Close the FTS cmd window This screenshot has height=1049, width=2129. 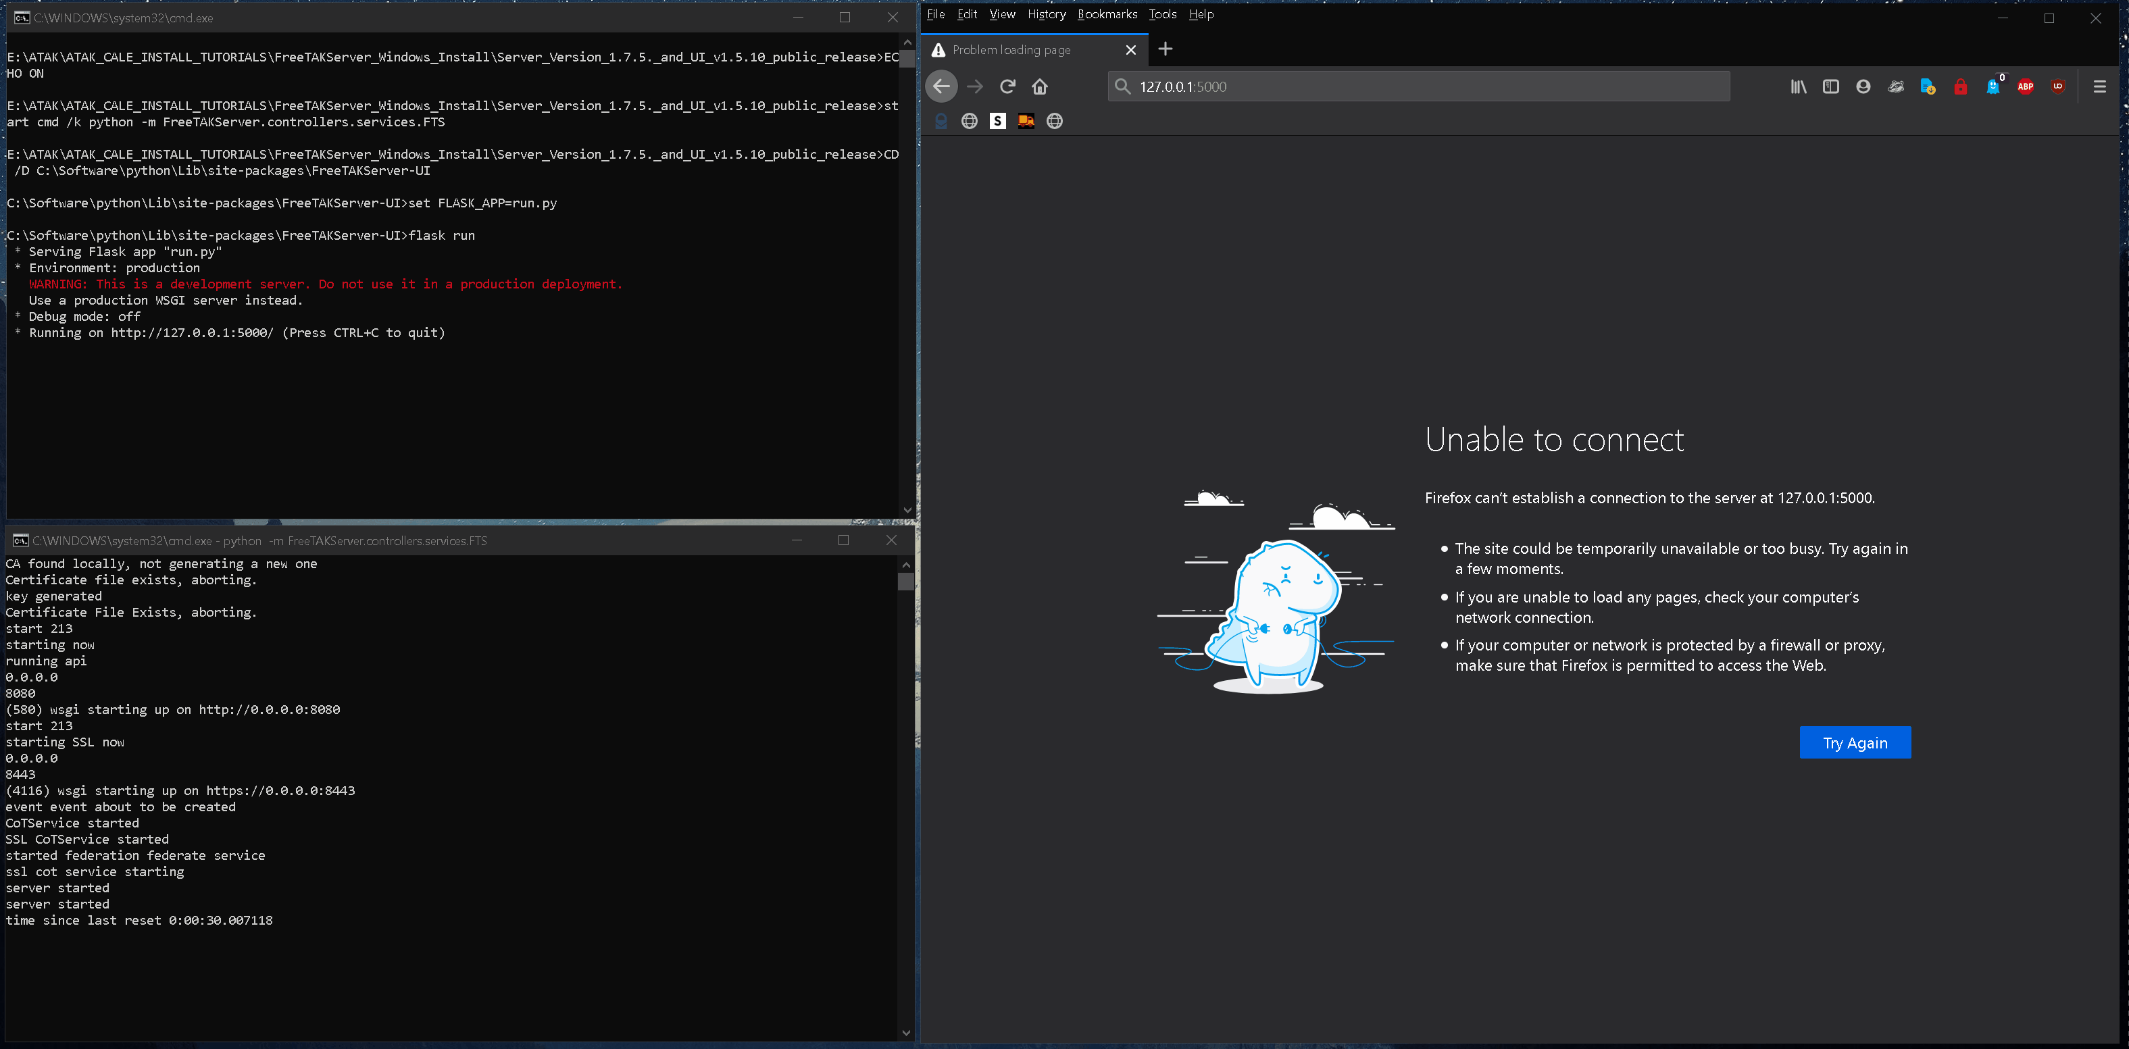(x=891, y=540)
